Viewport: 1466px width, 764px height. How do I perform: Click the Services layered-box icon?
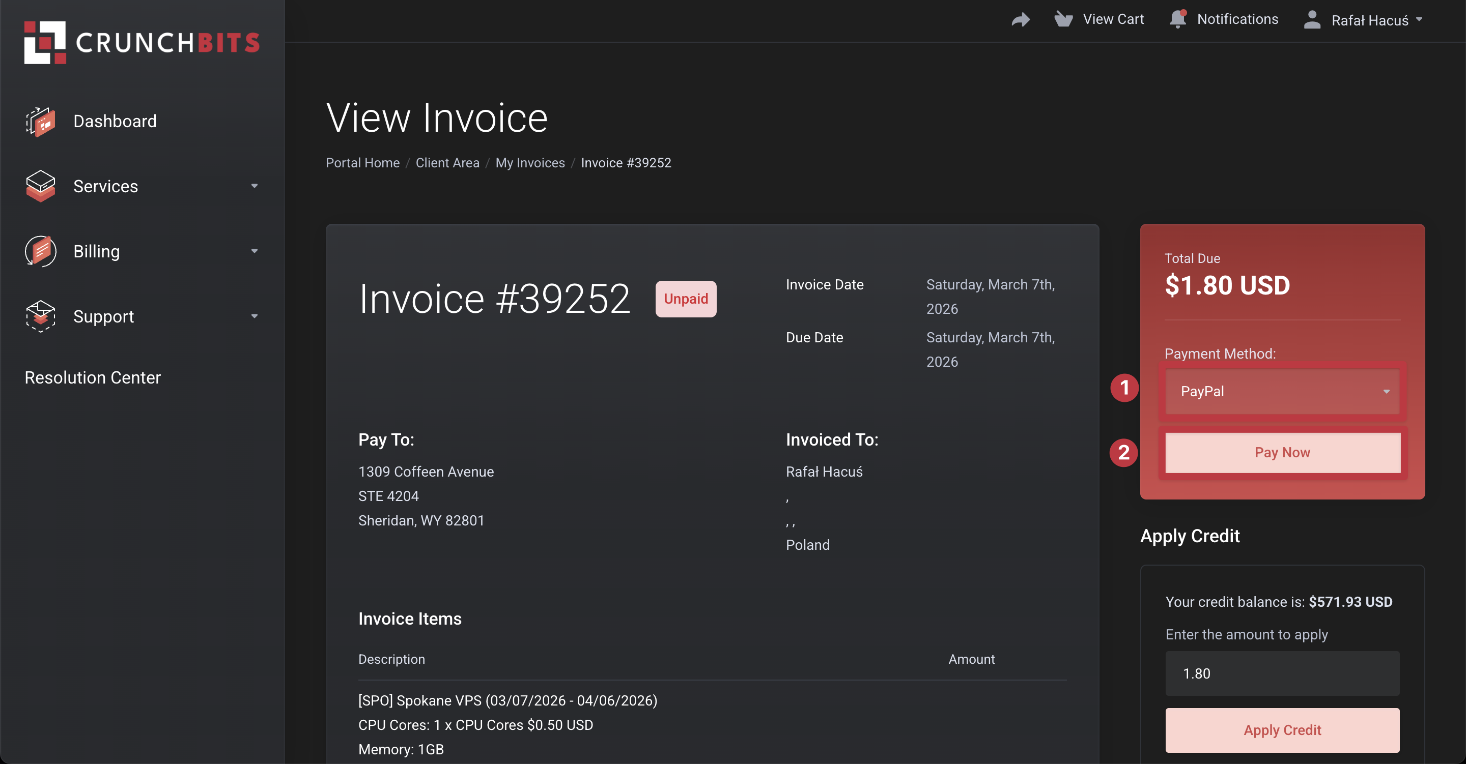pyautogui.click(x=40, y=186)
